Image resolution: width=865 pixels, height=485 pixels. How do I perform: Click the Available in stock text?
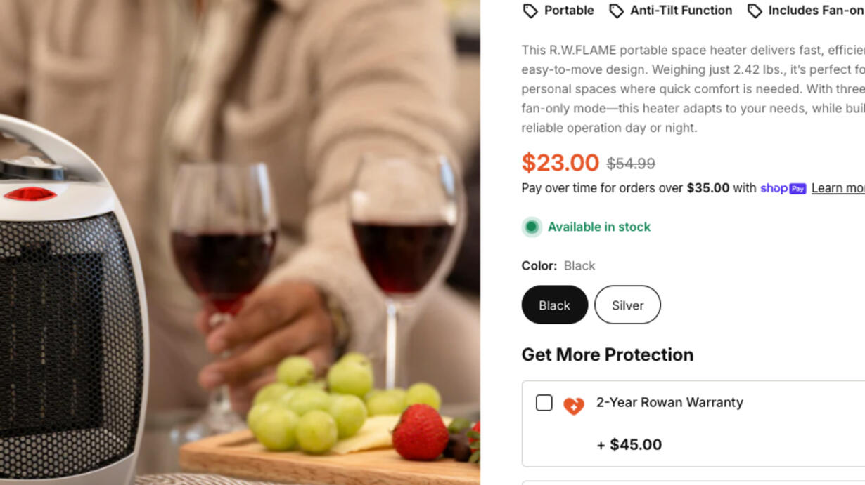pyautogui.click(x=599, y=227)
